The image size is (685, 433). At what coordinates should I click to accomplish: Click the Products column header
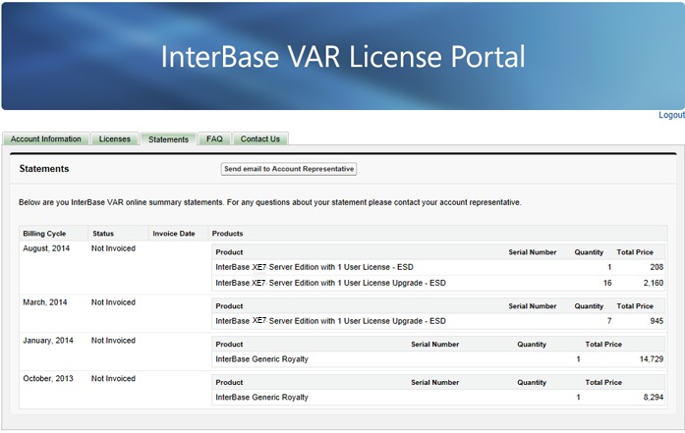click(x=228, y=234)
